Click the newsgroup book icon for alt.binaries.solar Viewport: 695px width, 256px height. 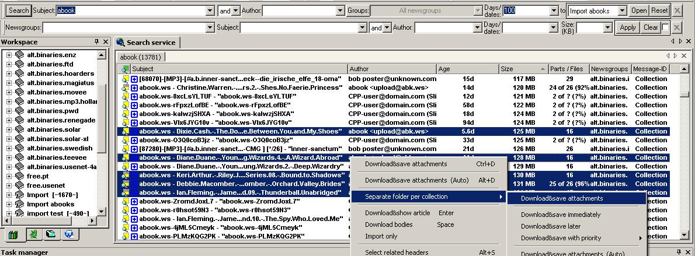point(19,129)
